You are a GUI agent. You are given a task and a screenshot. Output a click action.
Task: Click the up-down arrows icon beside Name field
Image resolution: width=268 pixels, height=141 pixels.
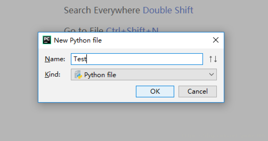[x=213, y=59]
